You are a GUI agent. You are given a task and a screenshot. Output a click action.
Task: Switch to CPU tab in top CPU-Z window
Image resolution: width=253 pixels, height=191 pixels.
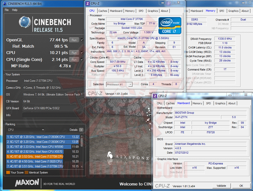click(x=92, y=11)
